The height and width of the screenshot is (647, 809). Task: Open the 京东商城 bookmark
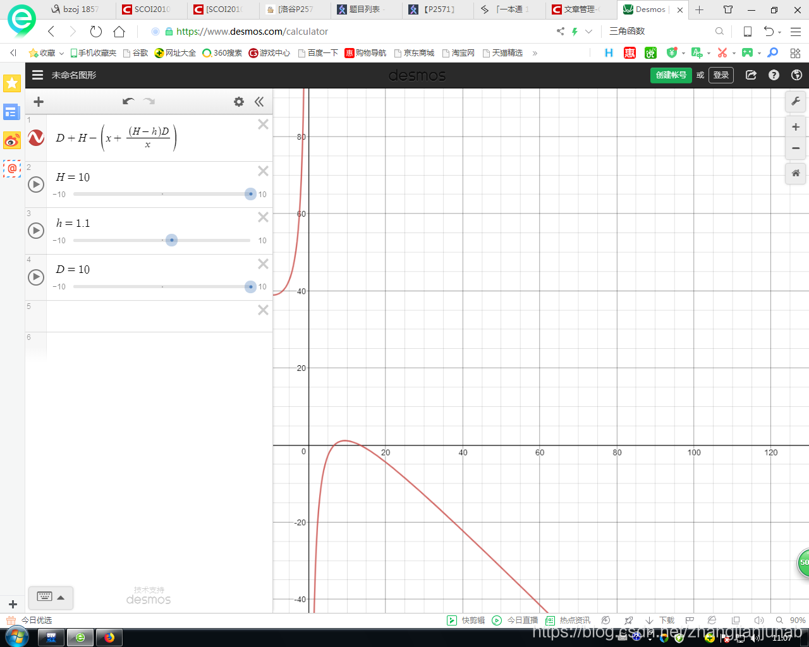pyautogui.click(x=414, y=53)
